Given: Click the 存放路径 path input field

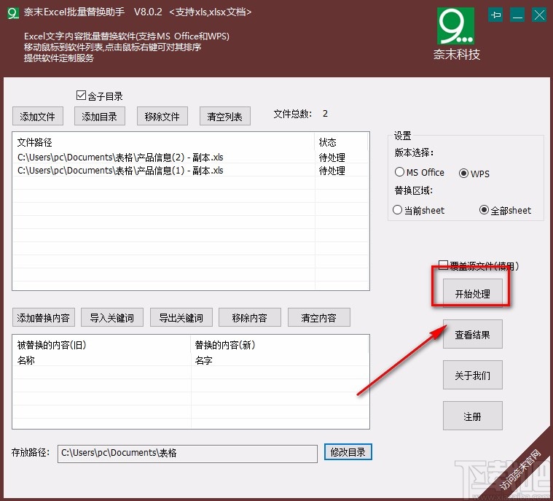Looking at the screenshot, I should click(x=187, y=454).
